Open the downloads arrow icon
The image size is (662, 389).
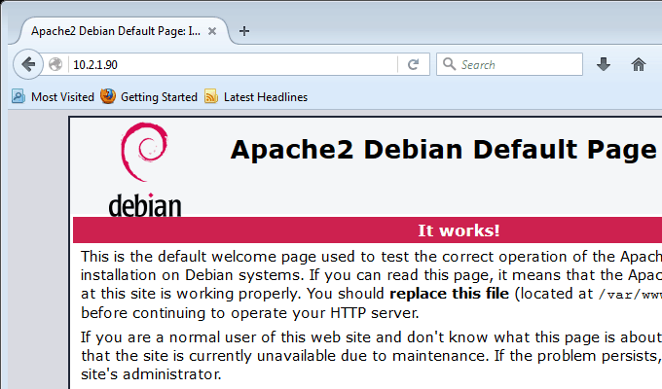tap(604, 64)
